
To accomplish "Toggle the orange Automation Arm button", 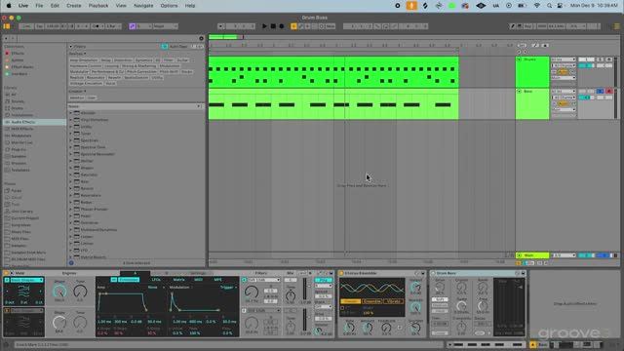I will tap(293, 26).
